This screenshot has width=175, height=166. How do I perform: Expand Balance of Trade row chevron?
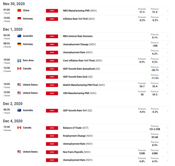(x=167, y=128)
